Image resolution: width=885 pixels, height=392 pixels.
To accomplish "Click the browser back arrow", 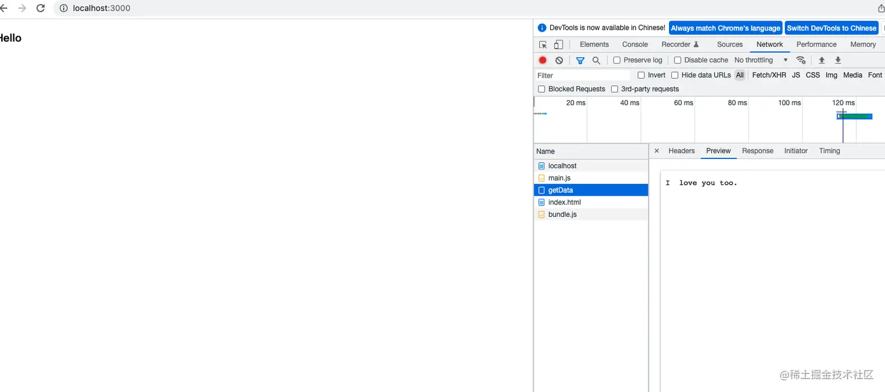I will click(4, 8).
